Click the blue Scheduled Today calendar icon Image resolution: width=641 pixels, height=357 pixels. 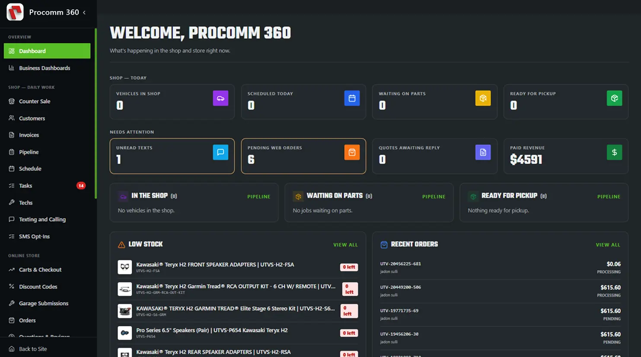pos(352,98)
